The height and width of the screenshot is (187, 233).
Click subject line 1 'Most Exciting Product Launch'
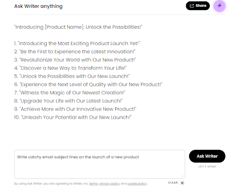tap(77, 43)
